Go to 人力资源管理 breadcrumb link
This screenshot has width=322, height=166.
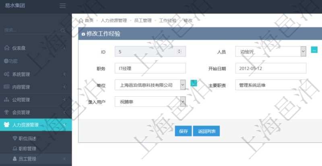tap(114, 20)
